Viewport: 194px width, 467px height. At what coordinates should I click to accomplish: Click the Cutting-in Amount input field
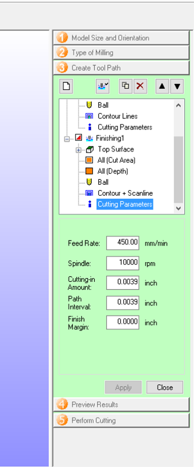pos(123,283)
